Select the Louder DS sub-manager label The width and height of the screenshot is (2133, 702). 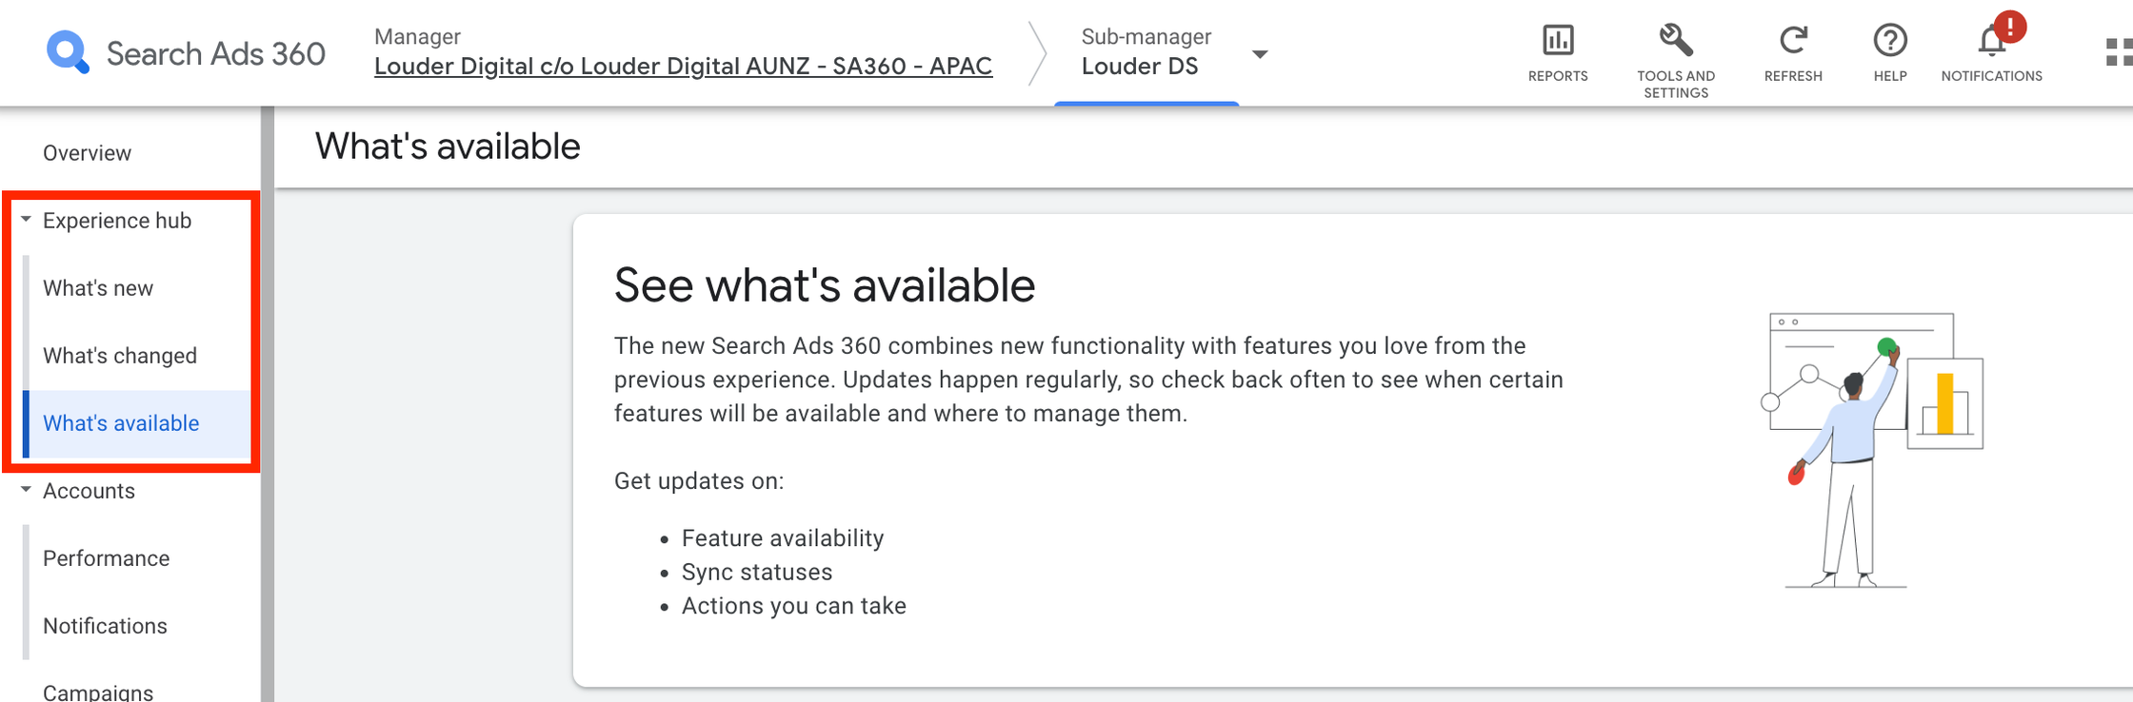[1140, 66]
